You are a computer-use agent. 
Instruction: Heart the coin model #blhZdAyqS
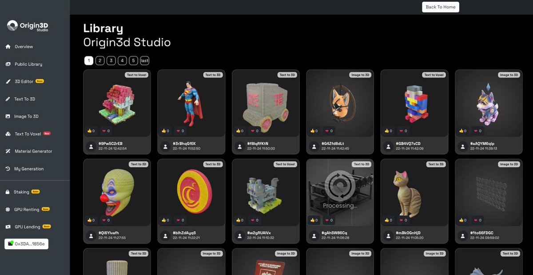(180, 220)
